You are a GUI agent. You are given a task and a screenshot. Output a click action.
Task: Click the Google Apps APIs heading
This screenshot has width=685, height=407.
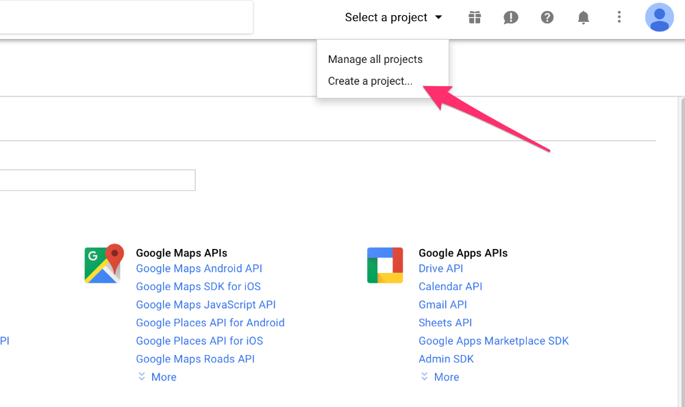463,253
